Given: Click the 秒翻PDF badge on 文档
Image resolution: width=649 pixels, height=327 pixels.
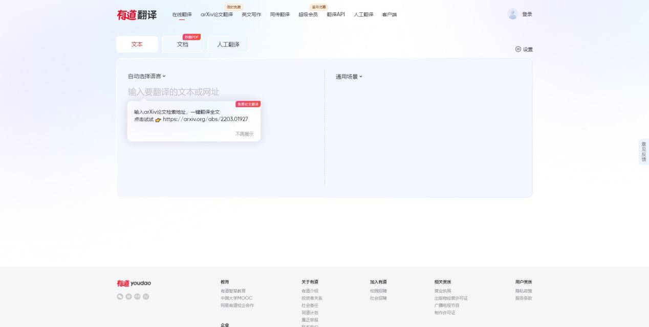Looking at the screenshot, I should tap(192, 37).
